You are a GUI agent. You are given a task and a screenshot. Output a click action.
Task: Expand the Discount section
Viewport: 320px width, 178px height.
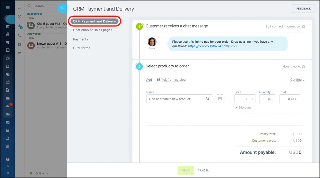[243, 108]
